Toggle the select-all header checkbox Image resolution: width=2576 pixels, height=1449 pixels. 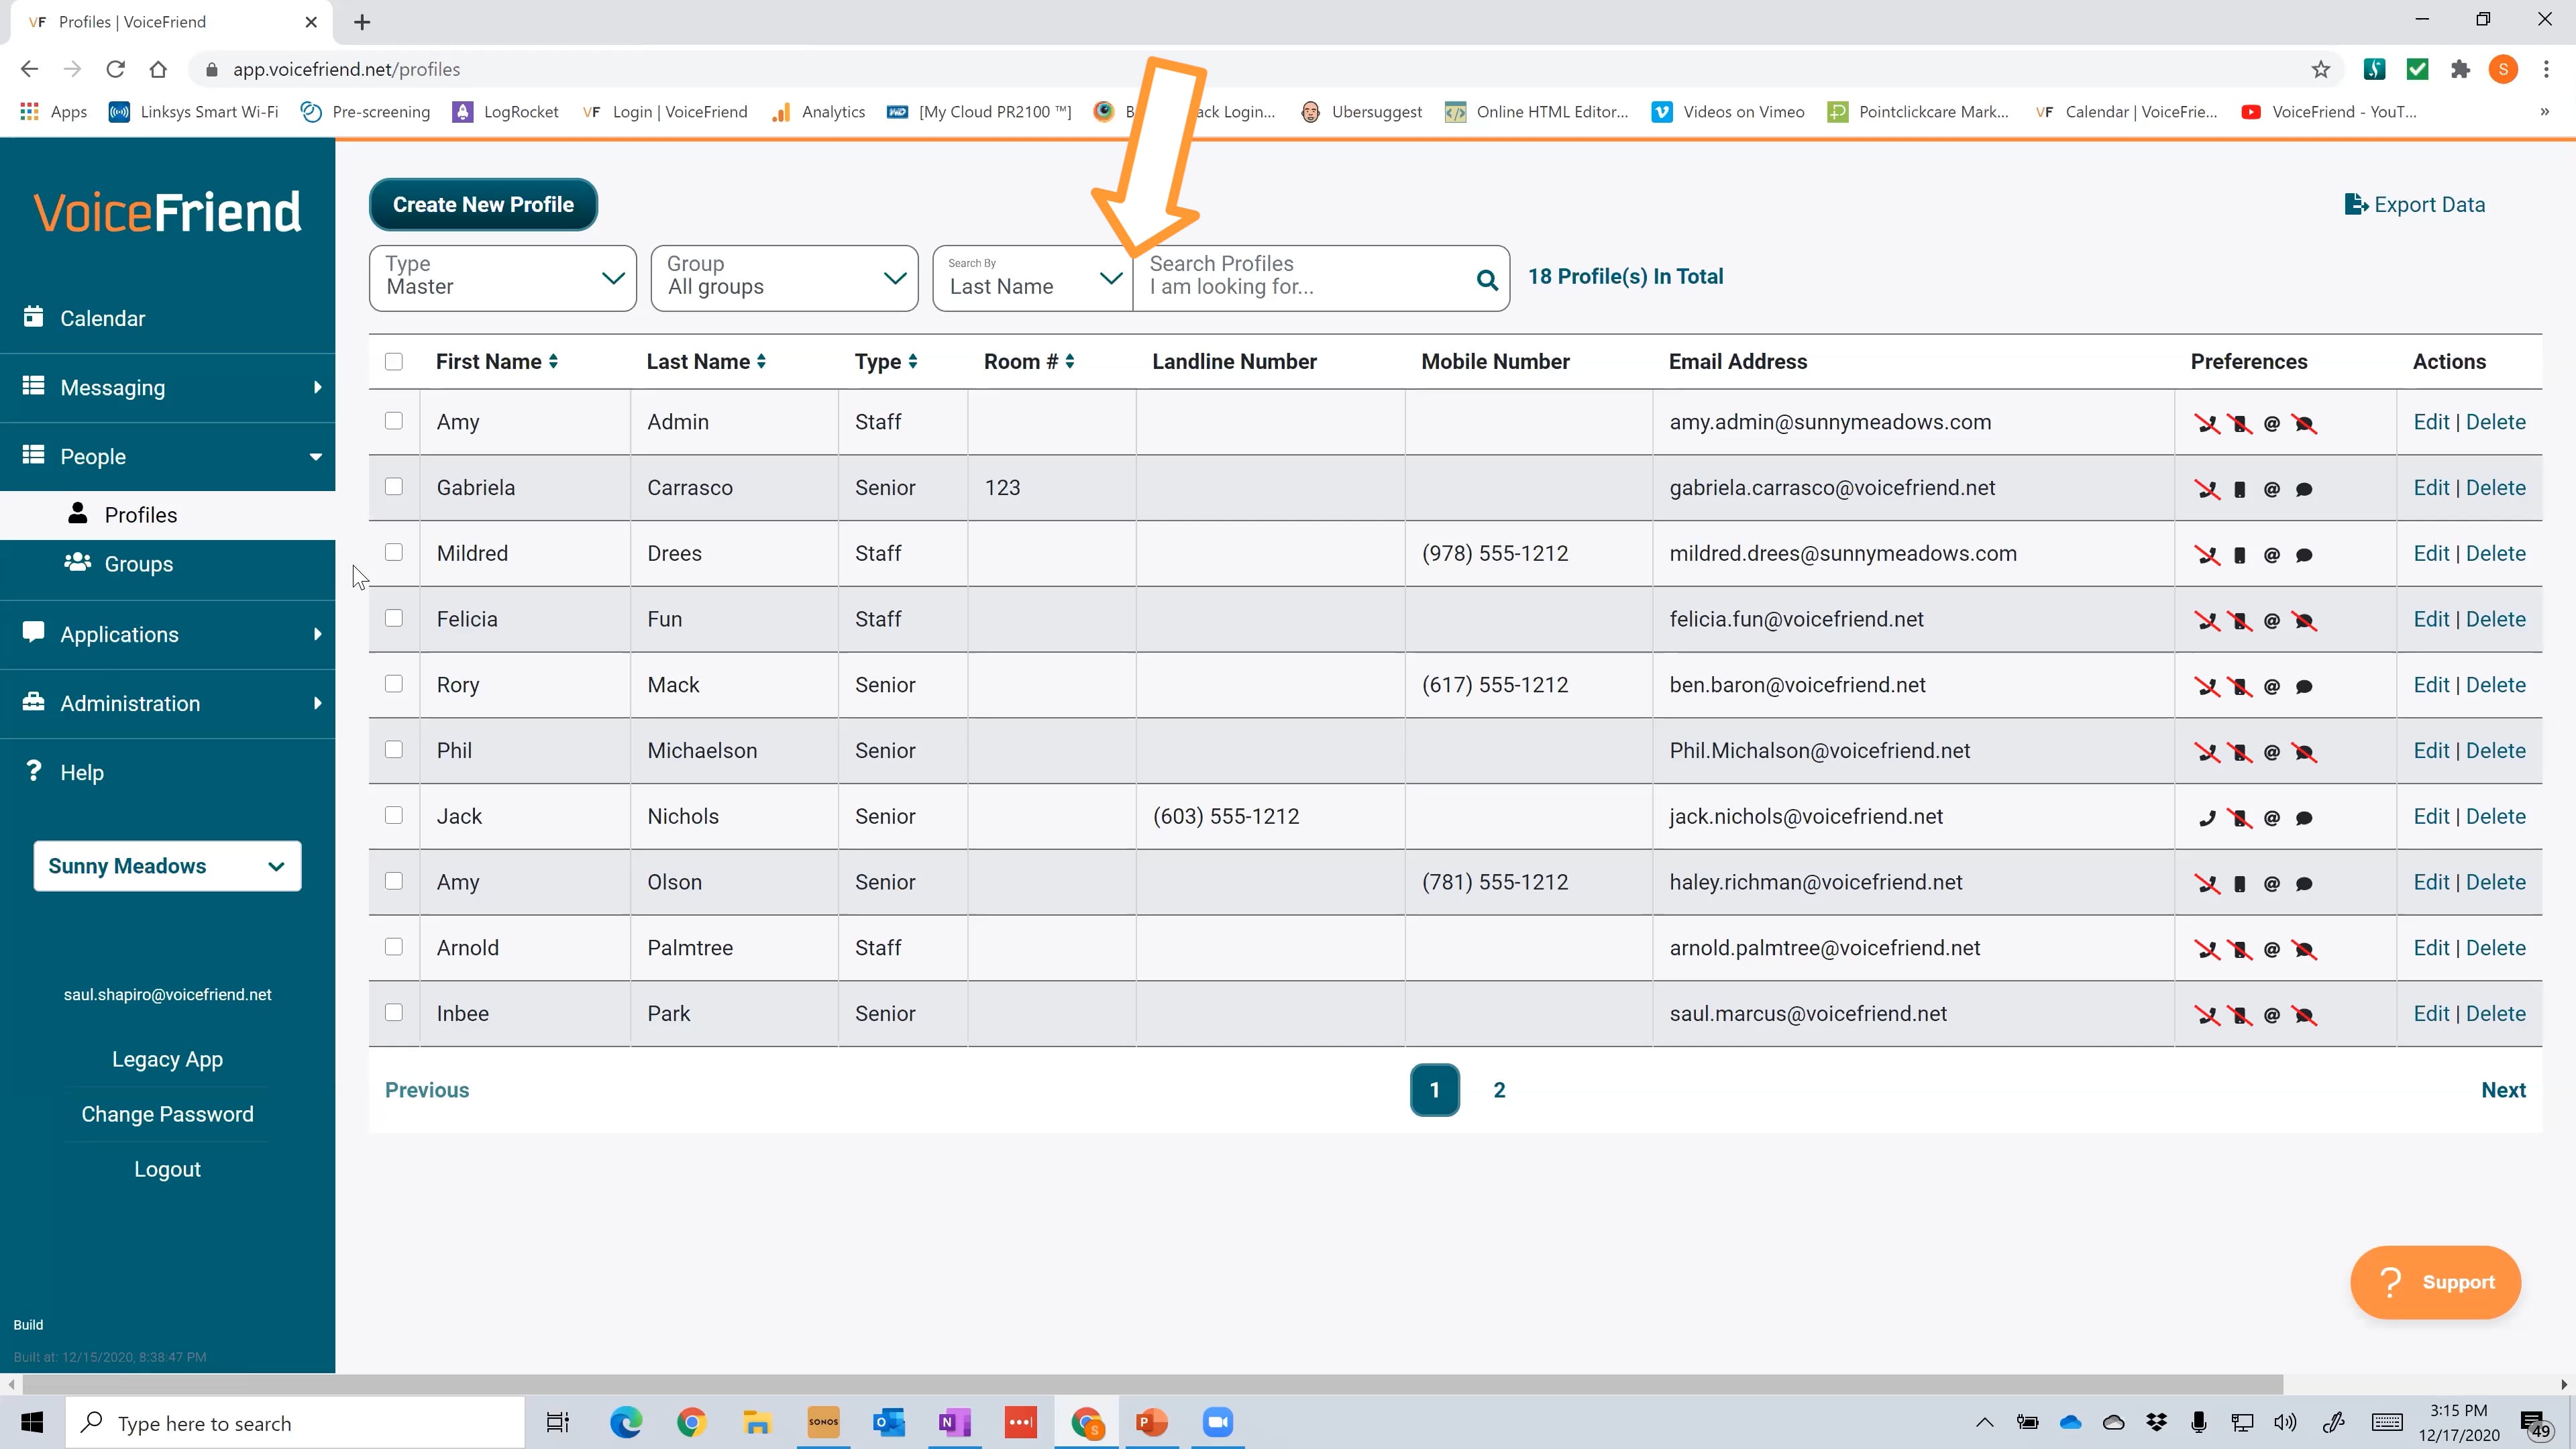coord(394,362)
